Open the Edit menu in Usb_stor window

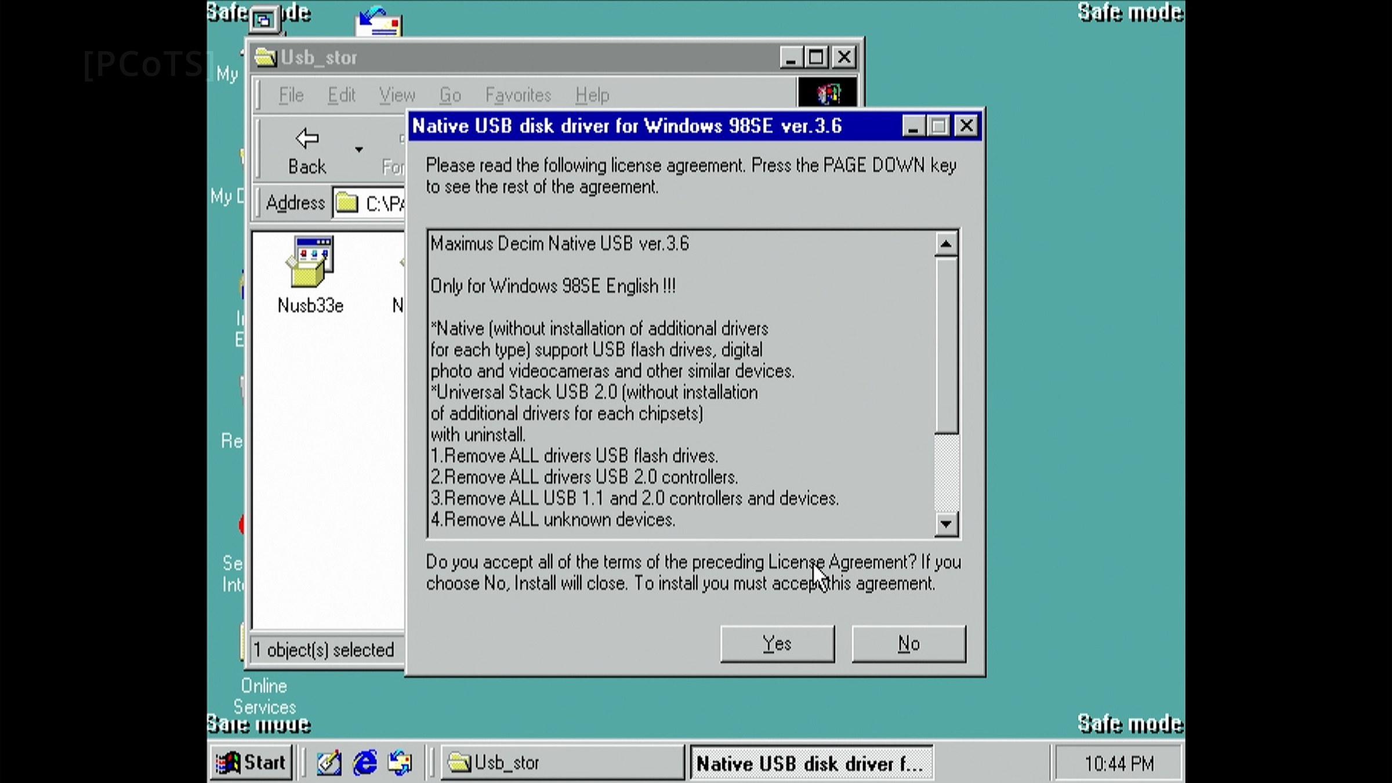coord(341,95)
